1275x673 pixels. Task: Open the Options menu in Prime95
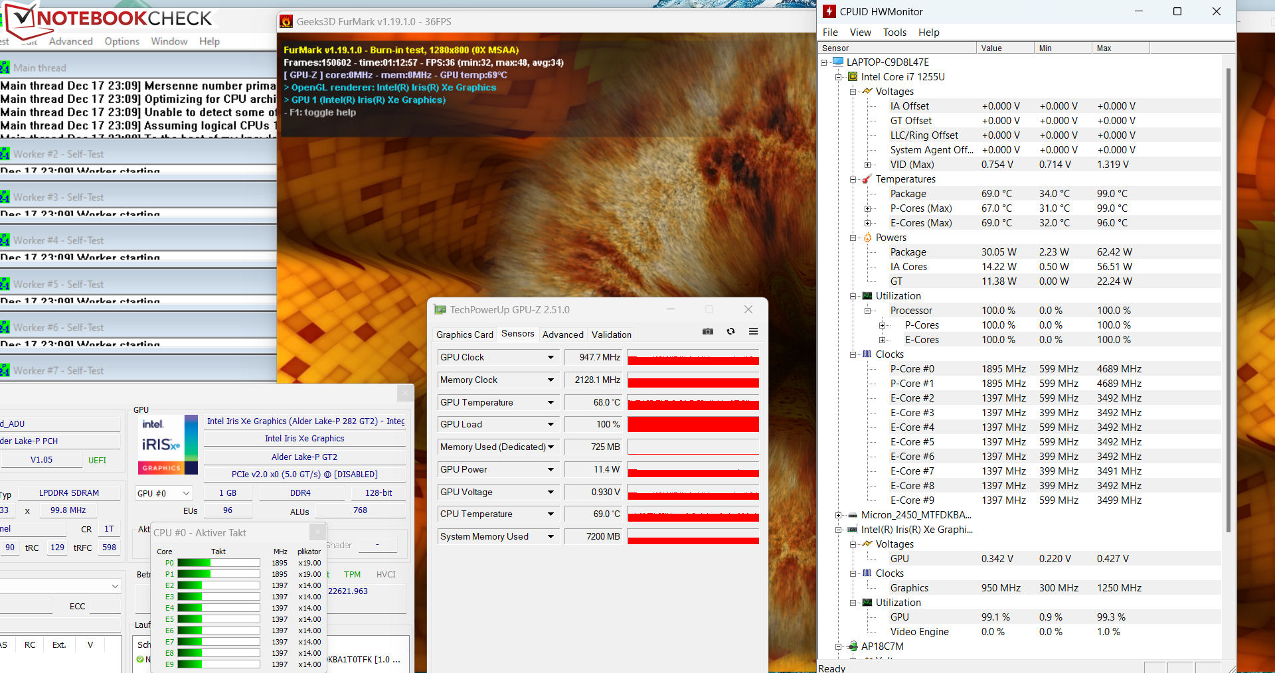coord(122,41)
